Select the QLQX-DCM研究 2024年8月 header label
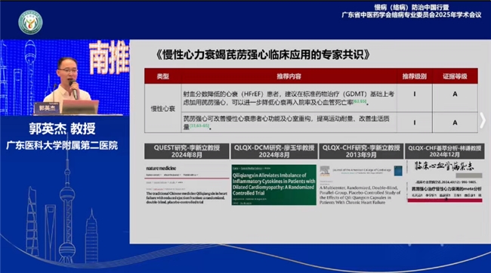 274,151
